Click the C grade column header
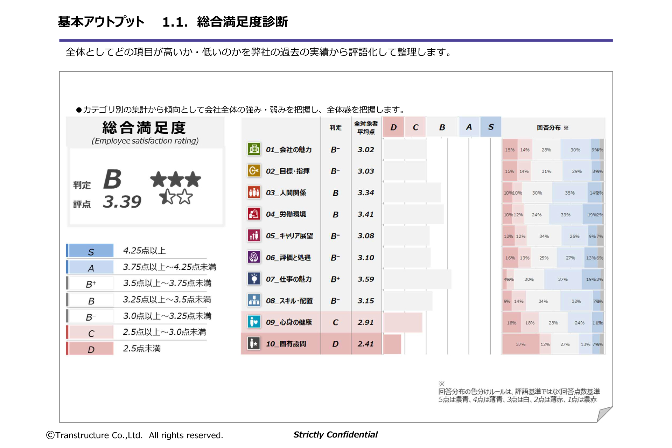Screen dimensions: 672x448 click(415, 127)
